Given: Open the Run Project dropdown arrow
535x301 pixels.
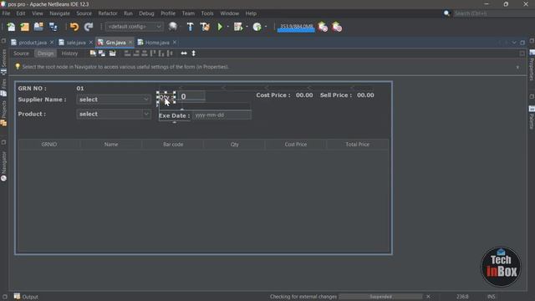Looking at the screenshot, I should [x=227, y=27].
